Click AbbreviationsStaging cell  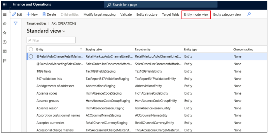click(x=101, y=86)
